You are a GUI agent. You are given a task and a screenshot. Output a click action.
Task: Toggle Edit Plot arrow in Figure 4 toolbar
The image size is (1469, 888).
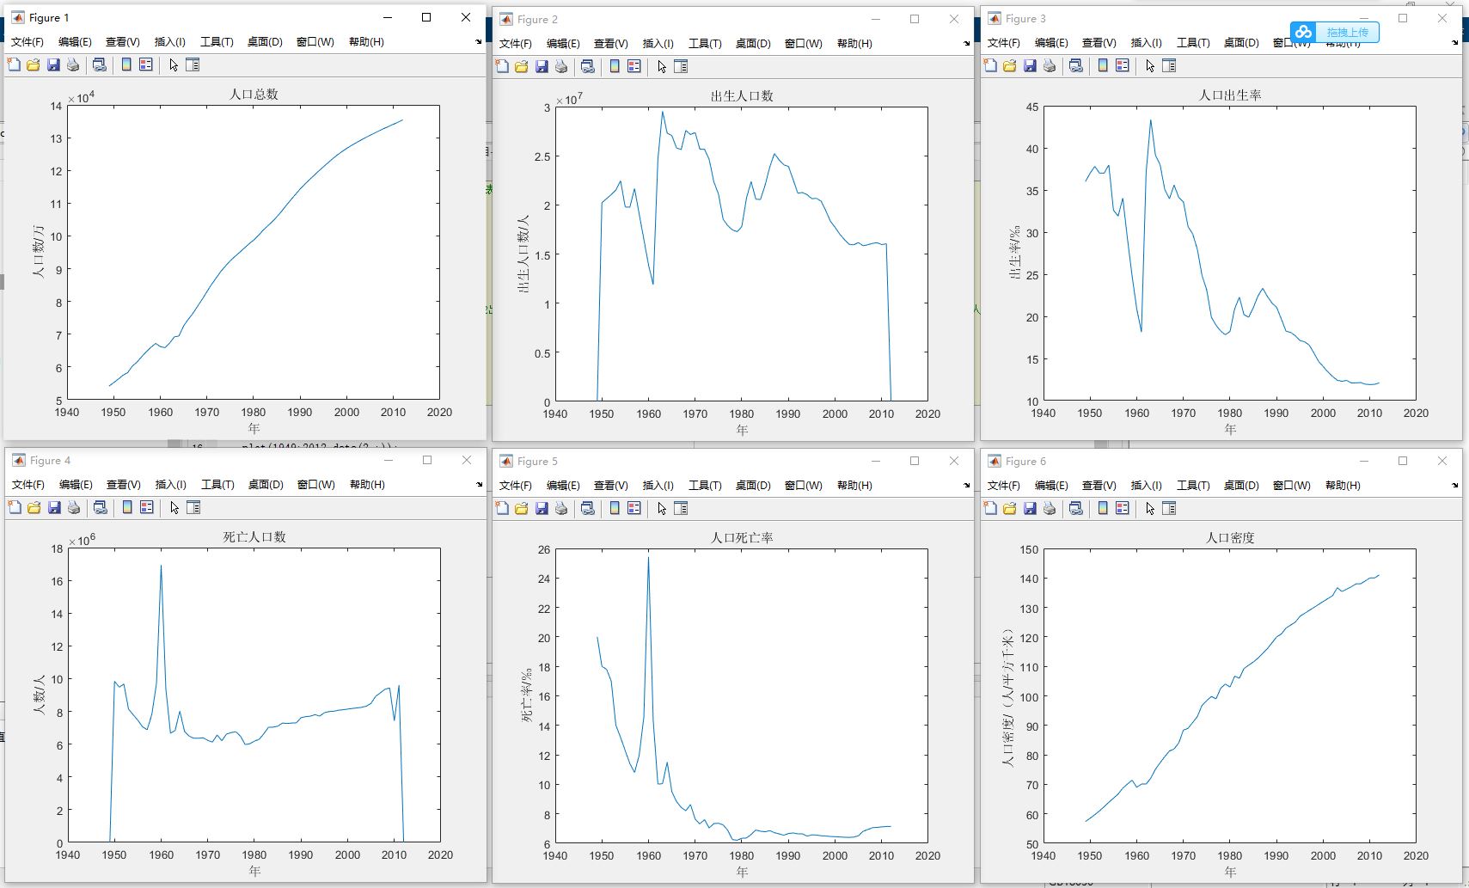174,507
